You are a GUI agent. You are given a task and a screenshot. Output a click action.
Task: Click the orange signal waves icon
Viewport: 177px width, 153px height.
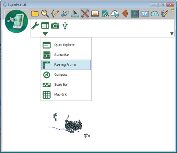coord(125,14)
